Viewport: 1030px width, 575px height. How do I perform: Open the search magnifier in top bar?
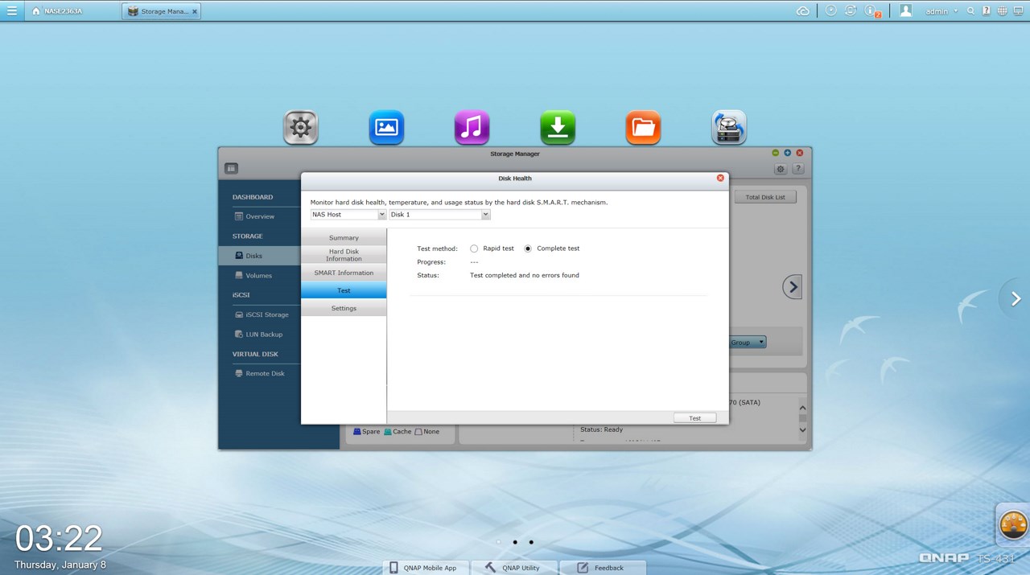pos(971,10)
